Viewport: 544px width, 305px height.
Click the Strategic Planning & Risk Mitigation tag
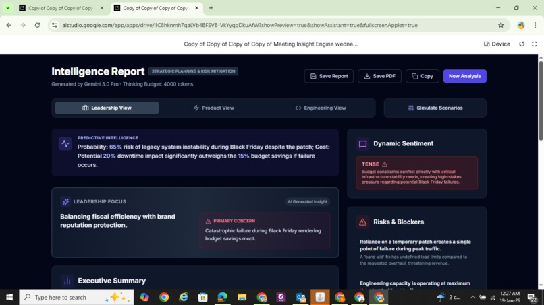(x=193, y=71)
